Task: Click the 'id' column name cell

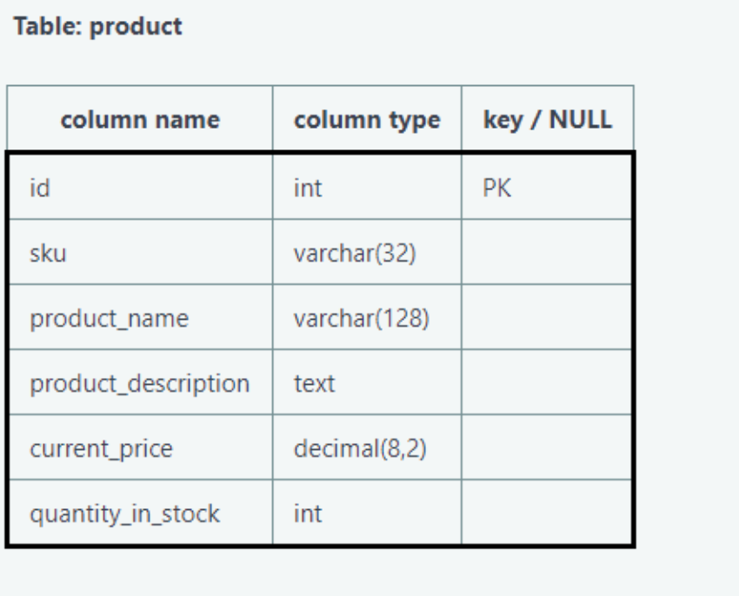Action: [141, 187]
